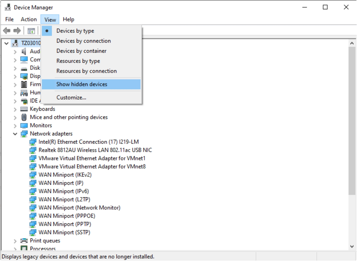Choose Resources by type view
Image resolution: width=357 pixels, height=262 pixels.
tap(91, 61)
